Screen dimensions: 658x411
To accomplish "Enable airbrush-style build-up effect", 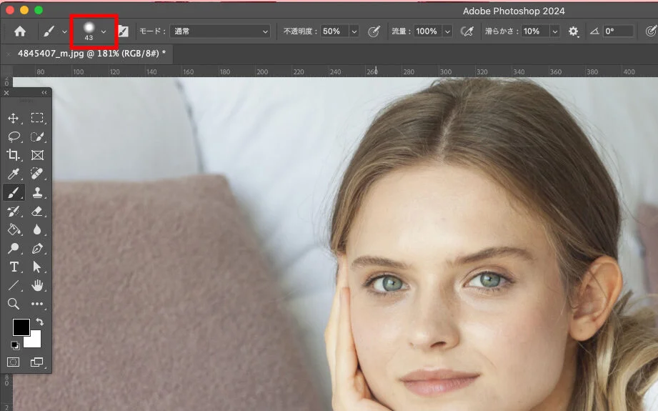I will tap(467, 31).
